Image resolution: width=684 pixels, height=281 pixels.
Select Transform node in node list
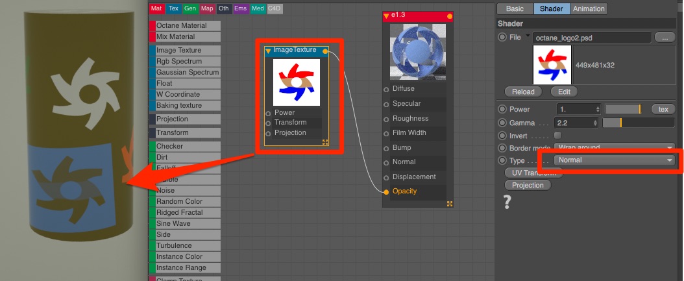[185, 132]
